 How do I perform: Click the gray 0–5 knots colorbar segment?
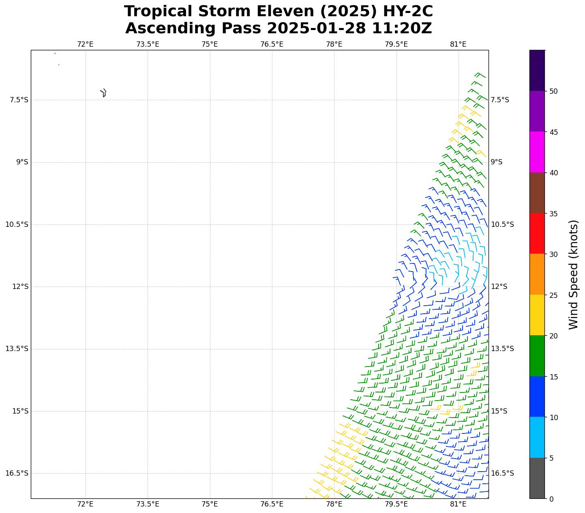(537, 478)
